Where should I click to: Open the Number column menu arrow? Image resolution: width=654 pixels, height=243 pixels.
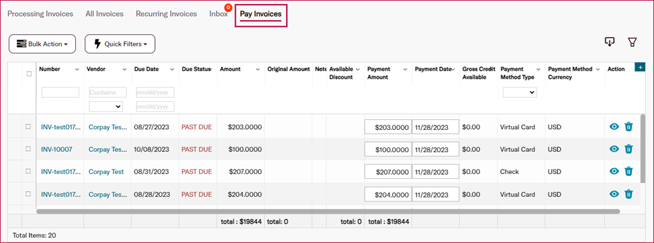click(x=77, y=70)
